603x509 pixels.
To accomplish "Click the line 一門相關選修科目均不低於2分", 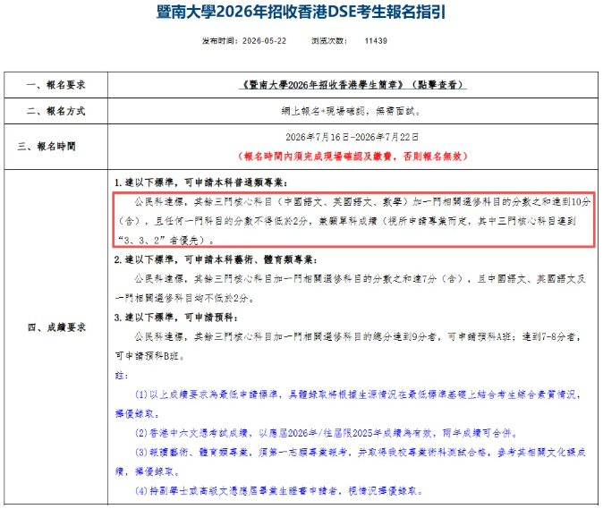I will point(184,298).
